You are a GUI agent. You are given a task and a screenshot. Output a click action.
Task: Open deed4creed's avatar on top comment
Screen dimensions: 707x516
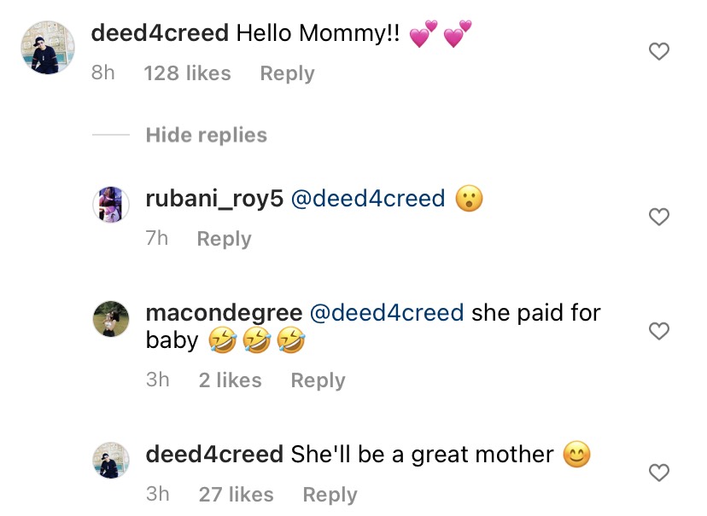48,48
